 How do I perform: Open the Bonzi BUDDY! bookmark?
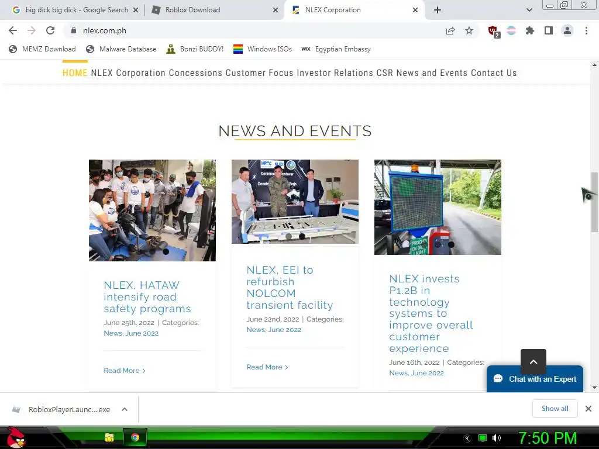(195, 49)
